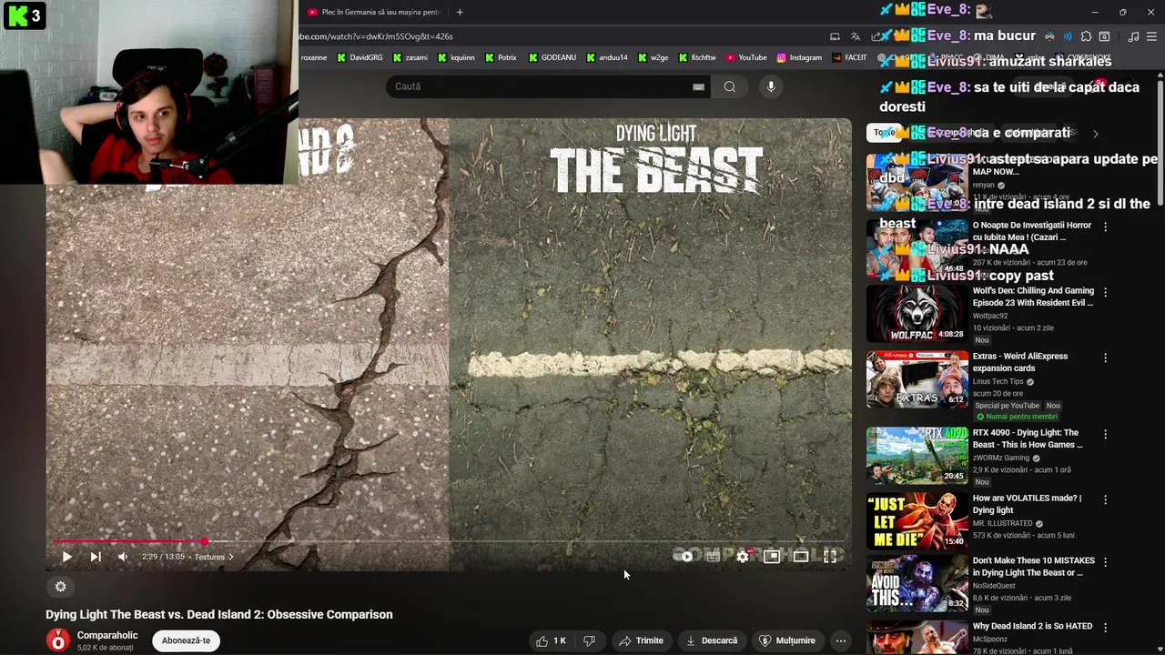Start voice search with the microphone
This screenshot has width=1165, height=655.
pyautogui.click(x=771, y=86)
